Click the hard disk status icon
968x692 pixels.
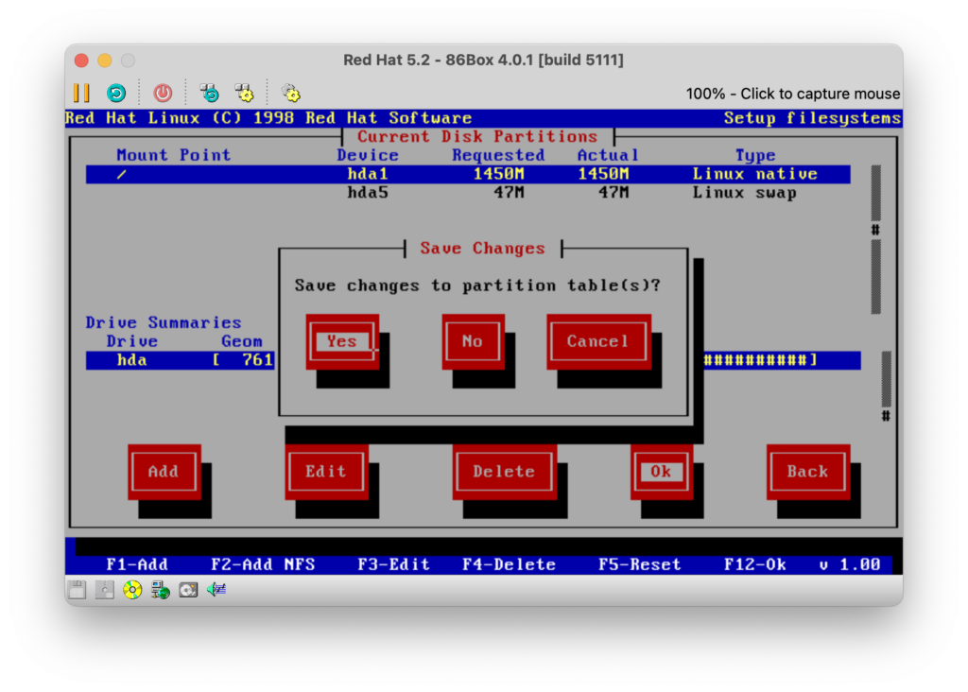point(188,590)
